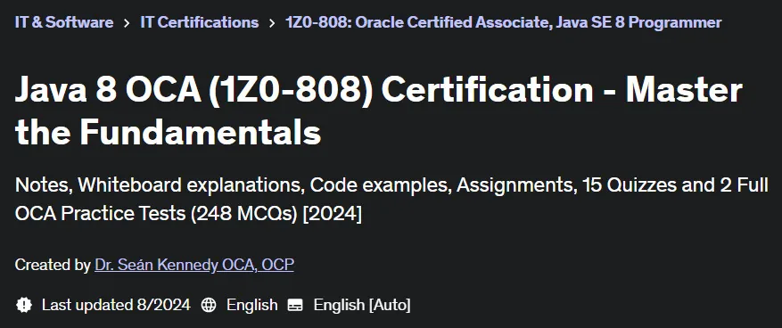This screenshot has width=782, height=328.
Task: Select the English language label next to globe
Action: 251,305
